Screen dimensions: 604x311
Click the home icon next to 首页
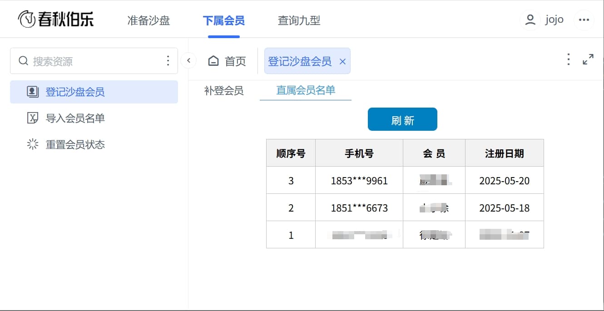pos(213,61)
